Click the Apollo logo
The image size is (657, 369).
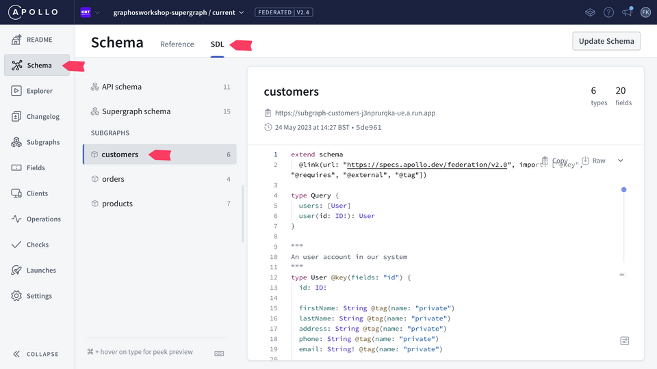tap(33, 12)
